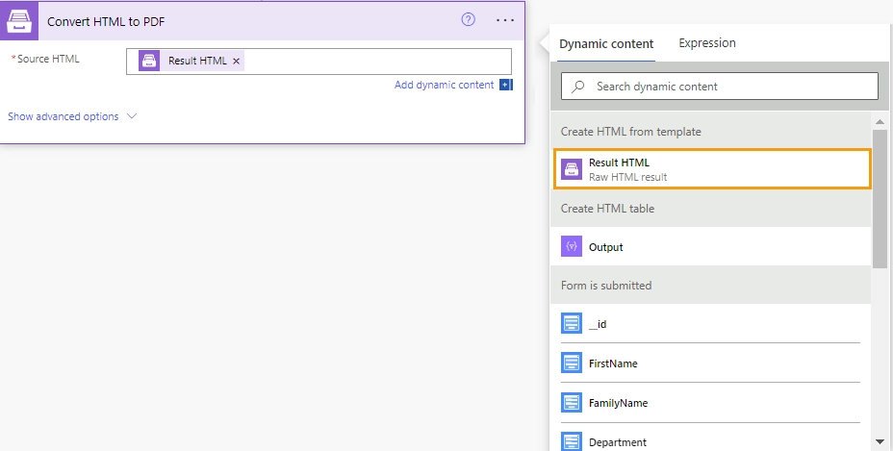Expand Show advanced options

[x=72, y=116]
